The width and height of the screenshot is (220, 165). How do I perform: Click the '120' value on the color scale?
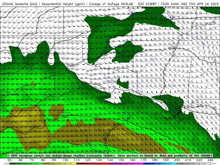pyautogui.click(x=88, y=160)
